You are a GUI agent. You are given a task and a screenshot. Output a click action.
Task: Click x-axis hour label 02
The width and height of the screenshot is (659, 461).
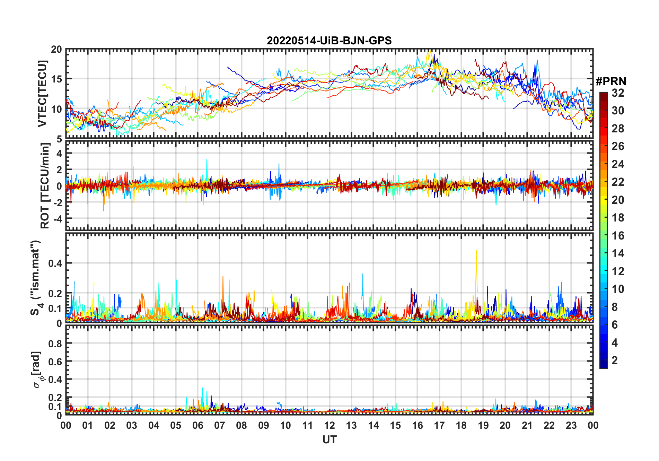pos(110,426)
